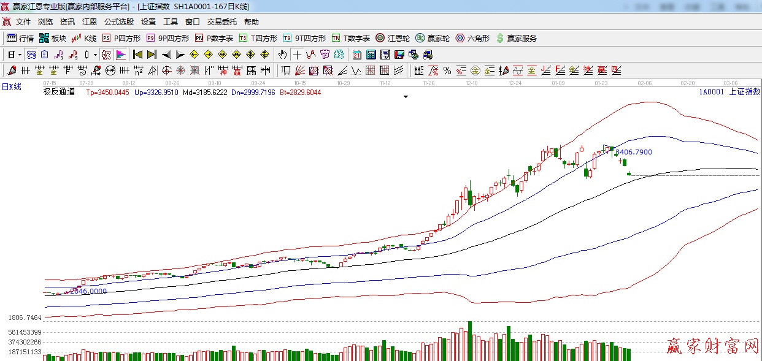Click the K线 chart button
This screenshot has width=762, height=361.
pyautogui.click(x=84, y=38)
